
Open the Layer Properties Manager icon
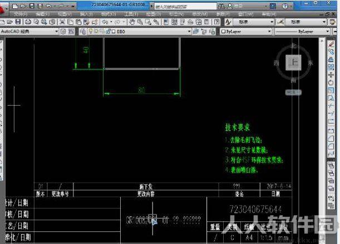pyautogui.click(x=82, y=31)
